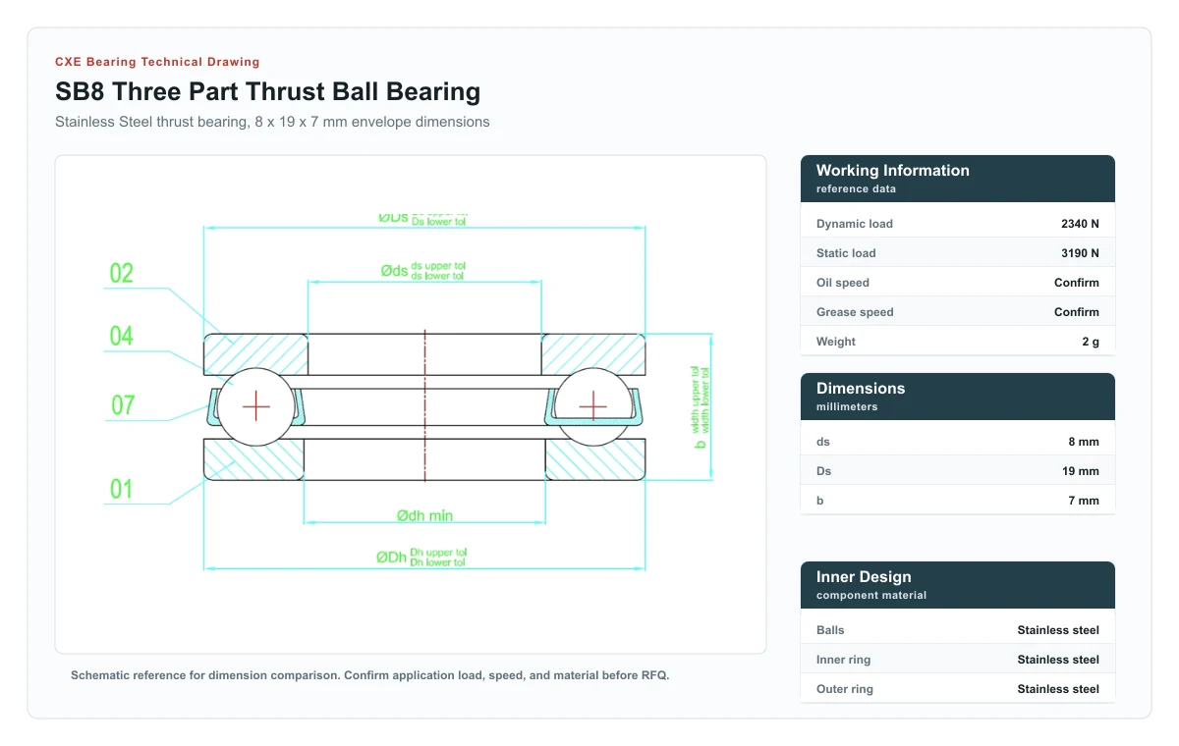Screen dimensions: 1179x746
Task: Click the Grease speed row label
Action: [855, 312]
